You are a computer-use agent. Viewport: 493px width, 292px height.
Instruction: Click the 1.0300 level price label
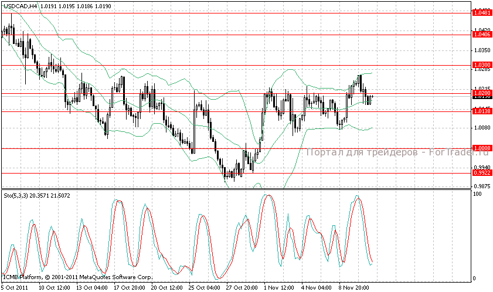coord(481,64)
